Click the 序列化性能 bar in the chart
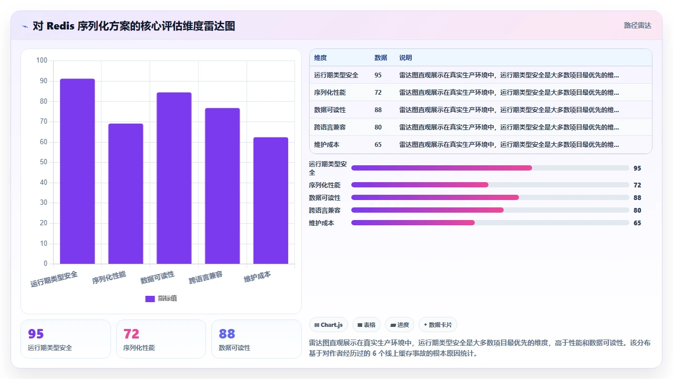673x379 pixels. tap(126, 194)
